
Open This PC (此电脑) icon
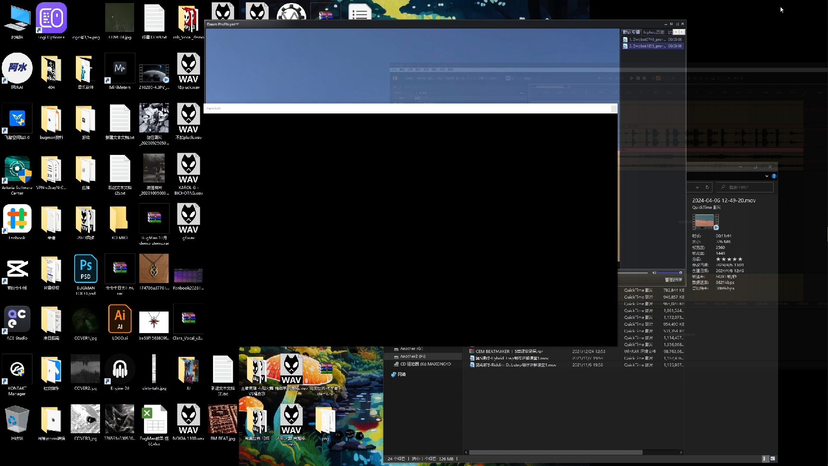tap(17, 21)
